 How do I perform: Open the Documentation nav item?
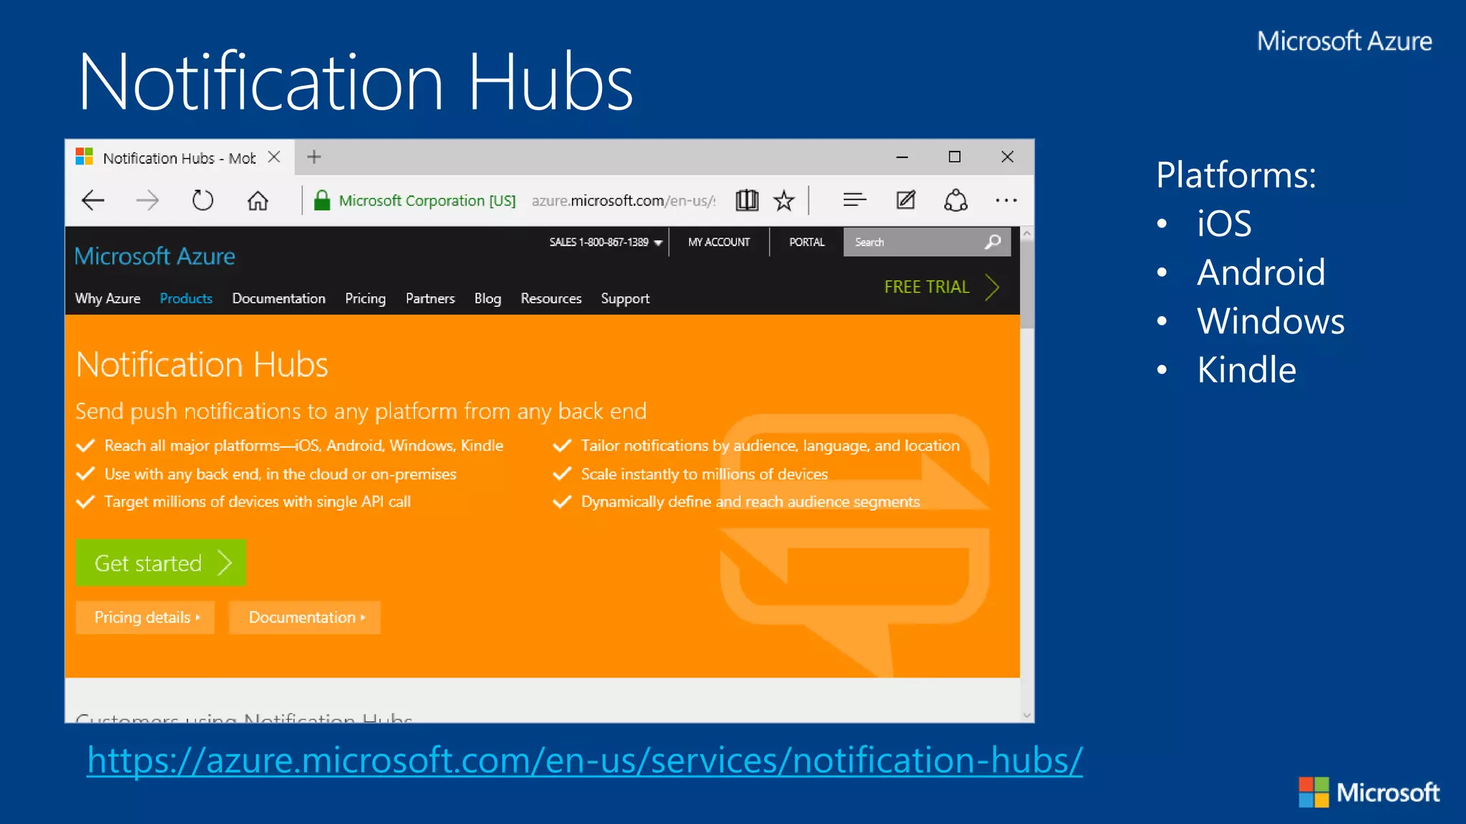[278, 298]
